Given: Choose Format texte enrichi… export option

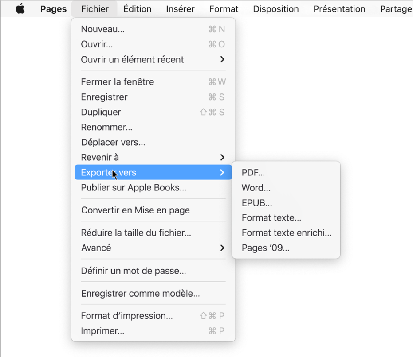Looking at the screenshot, I should click(x=286, y=233).
